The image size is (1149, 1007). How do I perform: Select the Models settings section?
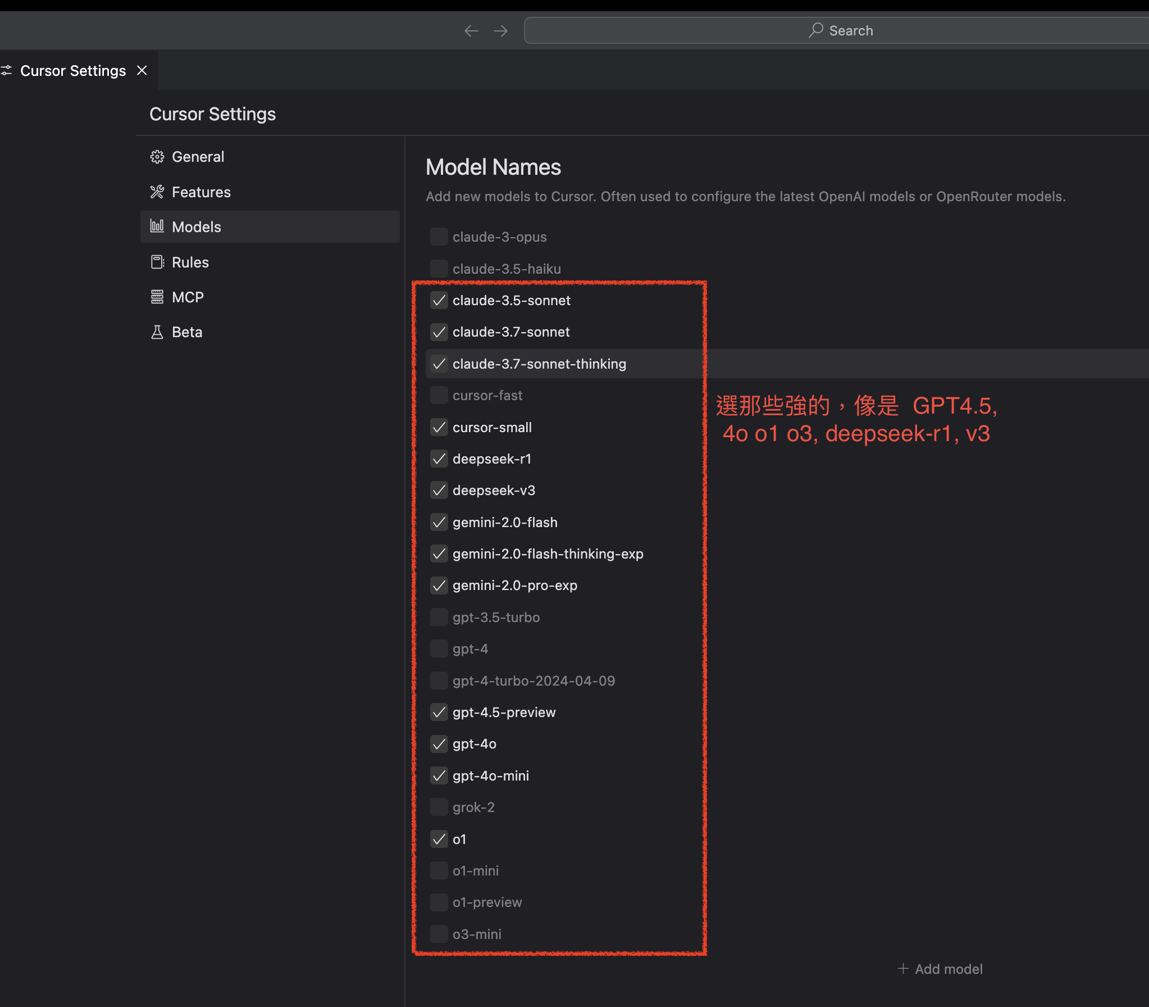pyautogui.click(x=270, y=227)
